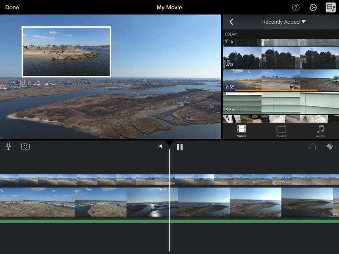Toggle audio waveforms display
The width and height of the screenshot is (339, 254).
click(x=330, y=146)
